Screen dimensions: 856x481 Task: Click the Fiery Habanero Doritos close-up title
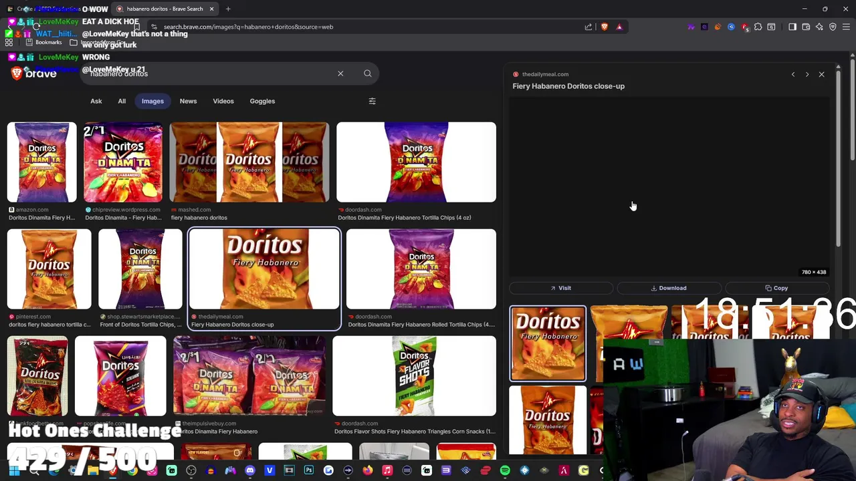click(568, 86)
